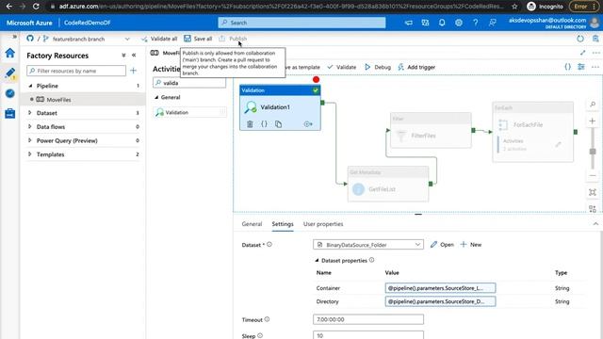Click the Publish button
Screen dimensions: 603x339
click(233, 39)
